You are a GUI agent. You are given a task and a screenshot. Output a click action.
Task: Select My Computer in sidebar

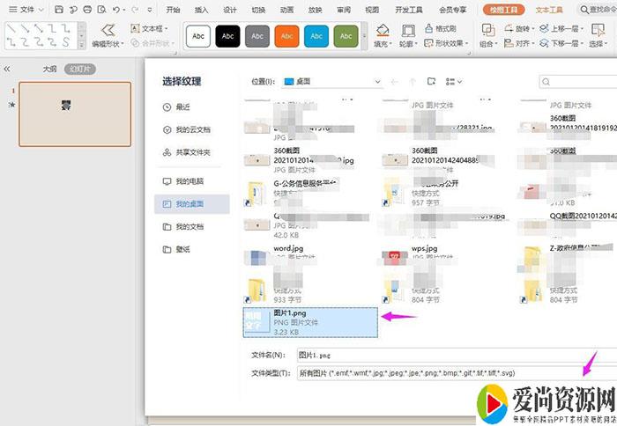[x=189, y=180]
